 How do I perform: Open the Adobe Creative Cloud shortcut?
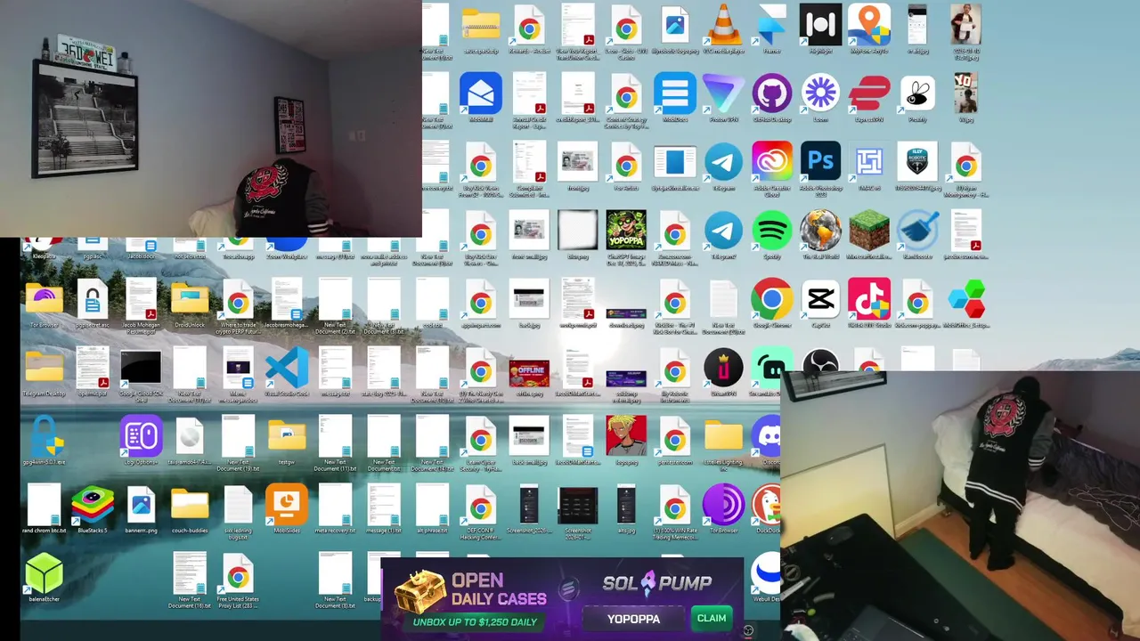(771, 162)
